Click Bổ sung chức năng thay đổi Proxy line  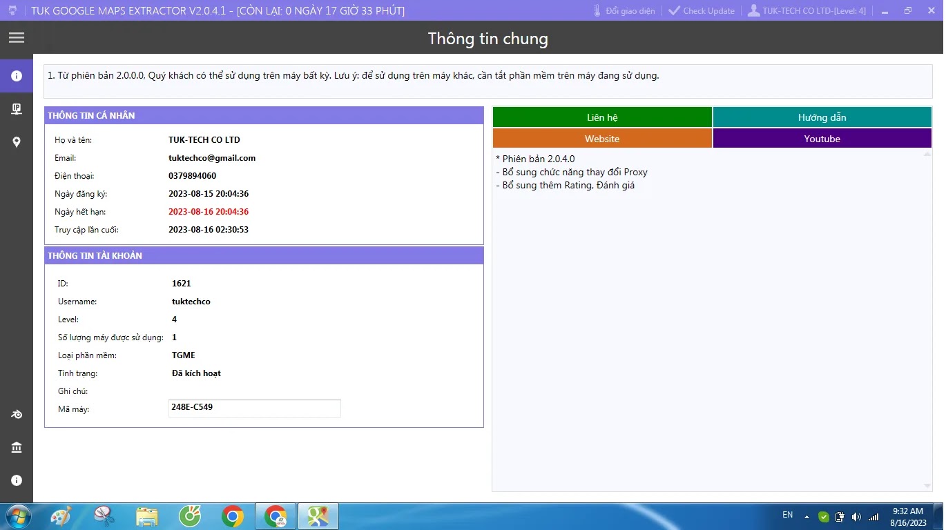572,172
